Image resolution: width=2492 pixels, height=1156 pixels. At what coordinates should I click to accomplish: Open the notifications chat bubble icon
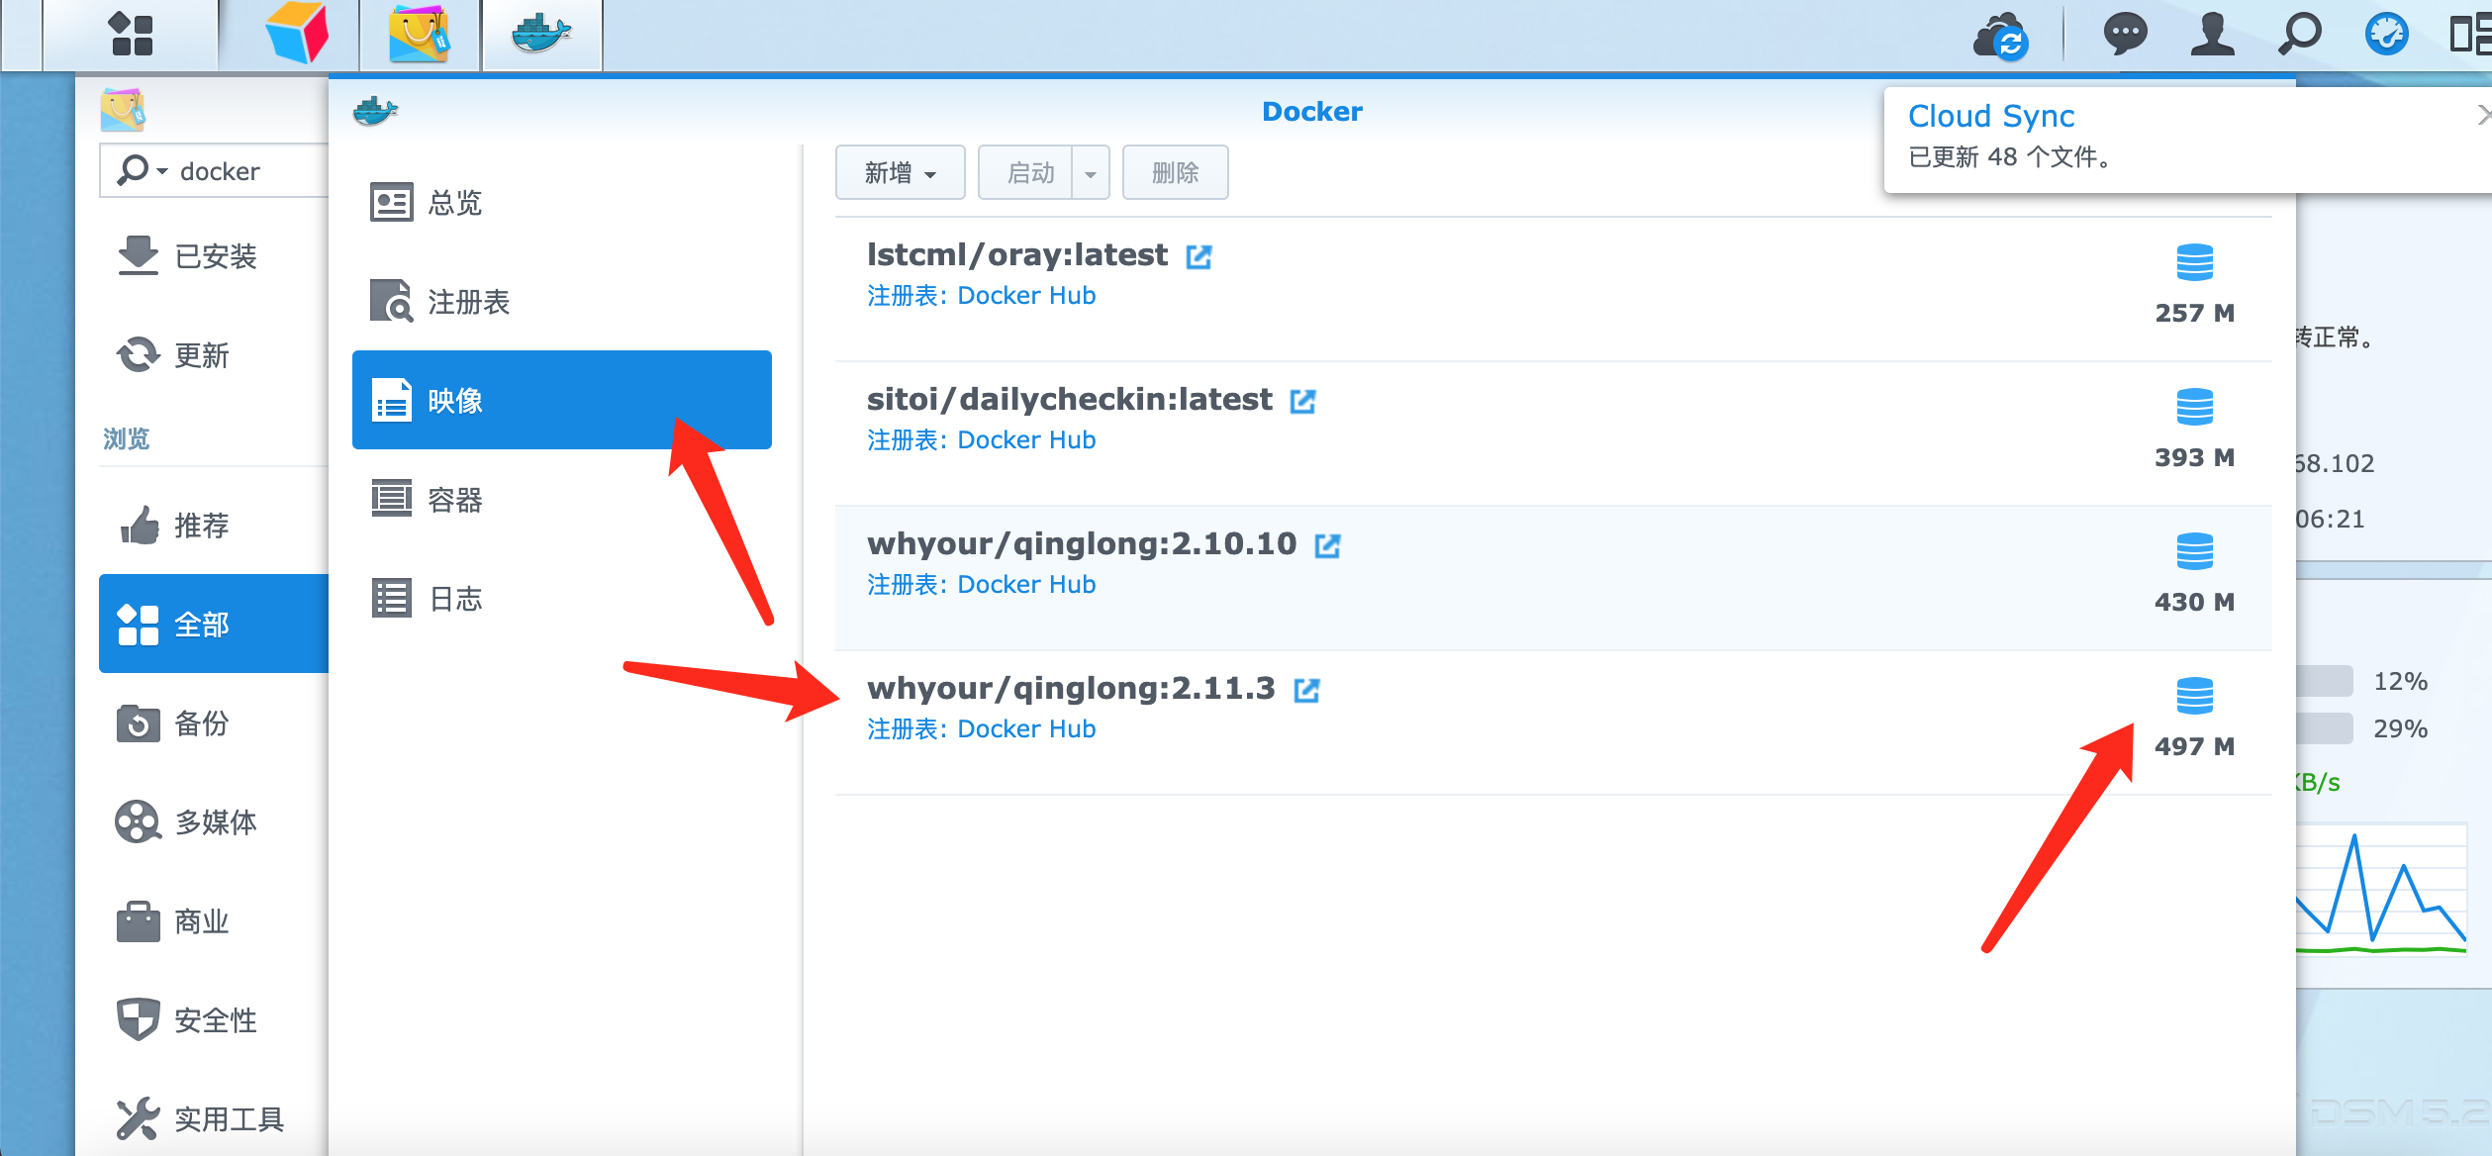point(2124,34)
